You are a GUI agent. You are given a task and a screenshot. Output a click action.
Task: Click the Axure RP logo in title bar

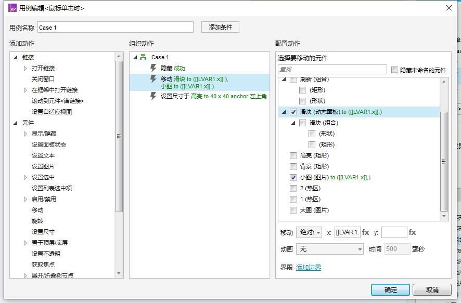click(12, 8)
